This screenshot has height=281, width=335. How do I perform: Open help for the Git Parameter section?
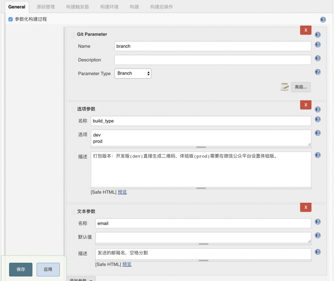[317, 34]
